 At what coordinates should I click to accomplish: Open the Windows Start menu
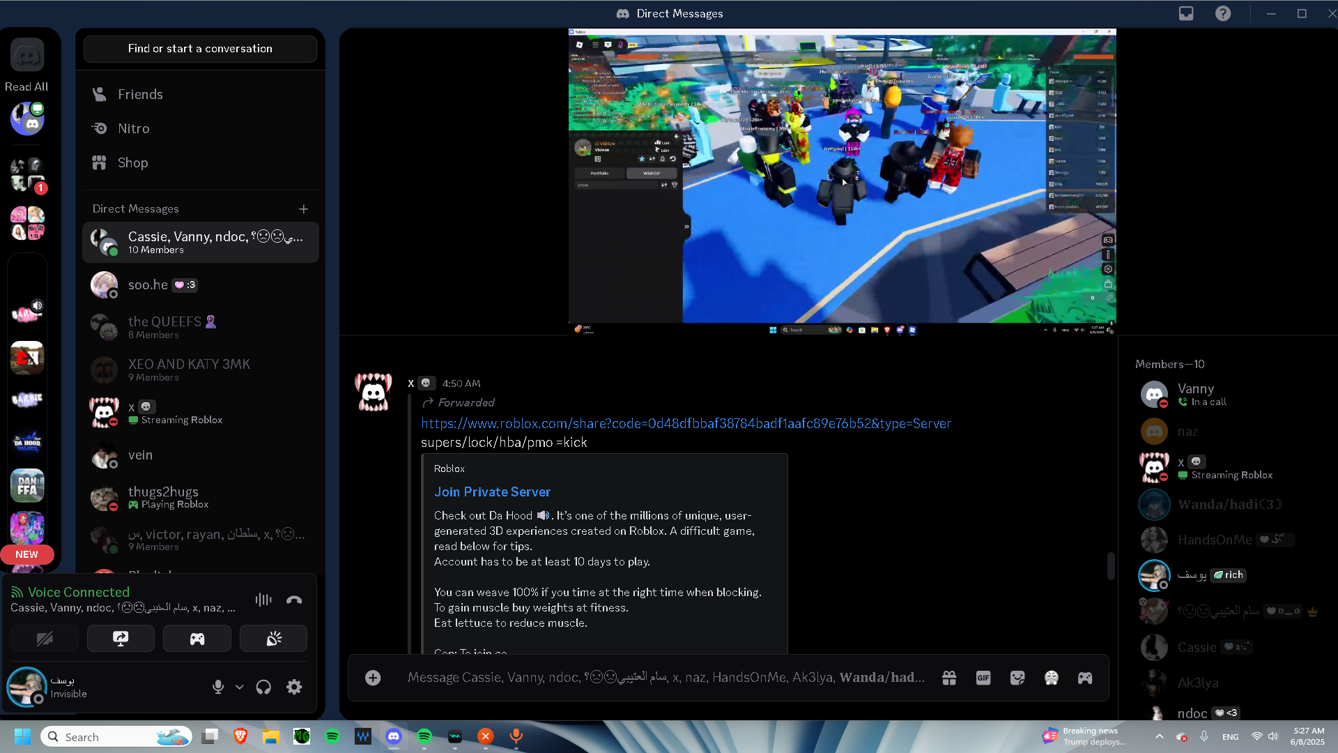[22, 736]
